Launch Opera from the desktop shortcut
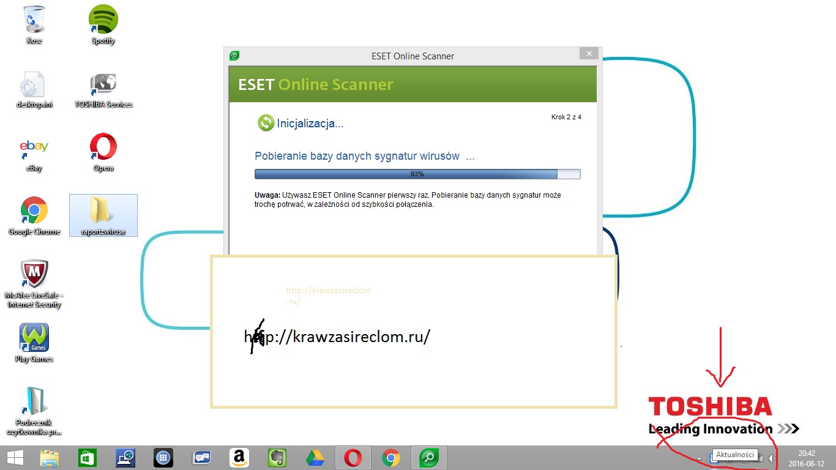The width and height of the screenshot is (836, 470). click(103, 153)
